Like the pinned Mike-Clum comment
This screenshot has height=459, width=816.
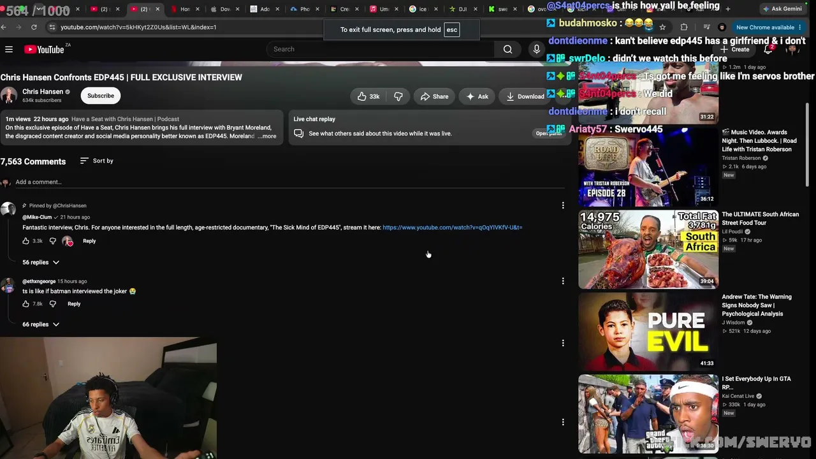tap(26, 241)
